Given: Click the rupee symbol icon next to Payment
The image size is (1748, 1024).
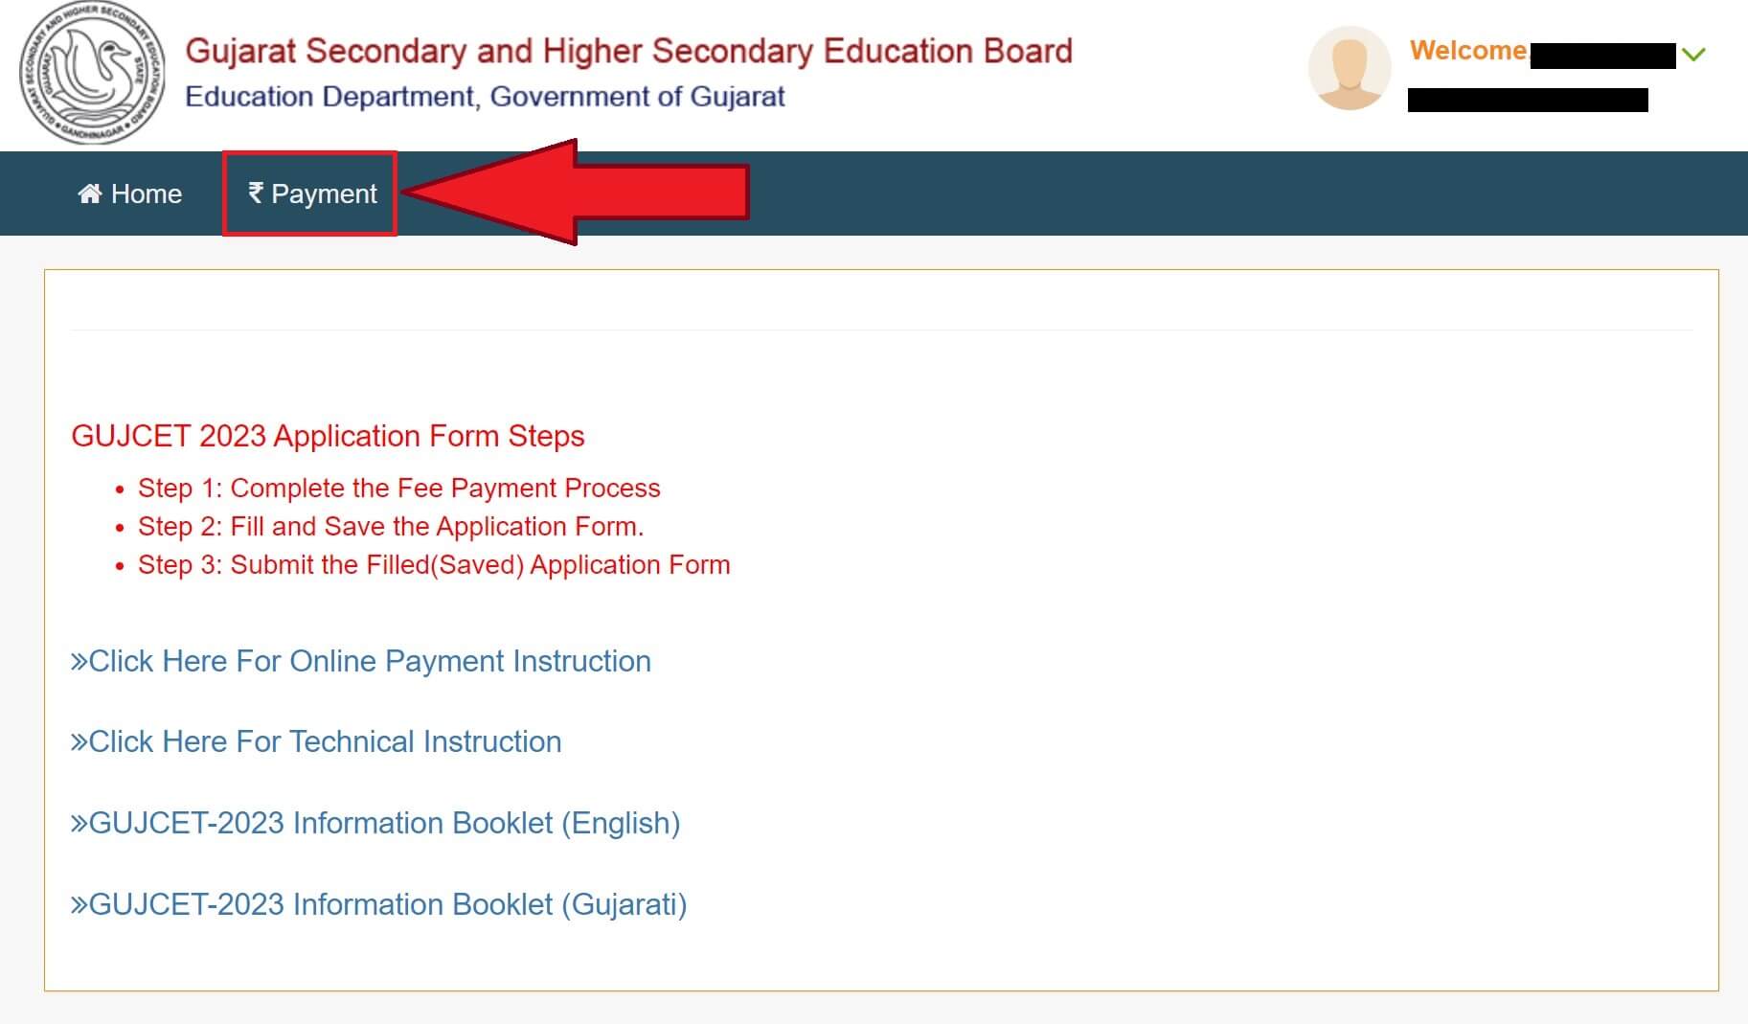Looking at the screenshot, I should pyautogui.click(x=256, y=193).
